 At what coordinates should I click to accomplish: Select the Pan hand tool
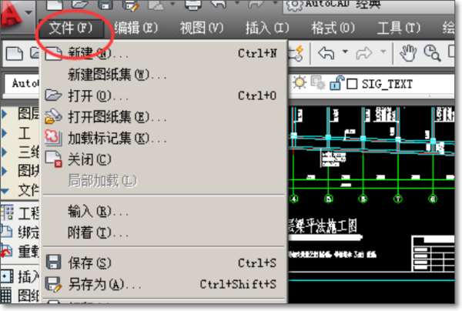[x=408, y=53]
